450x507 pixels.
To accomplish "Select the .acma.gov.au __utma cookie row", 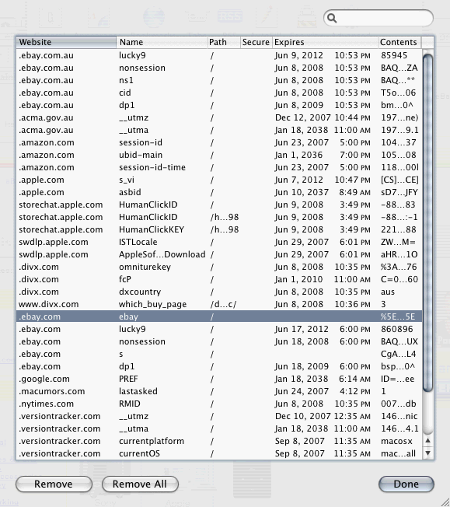I will 219,130.
